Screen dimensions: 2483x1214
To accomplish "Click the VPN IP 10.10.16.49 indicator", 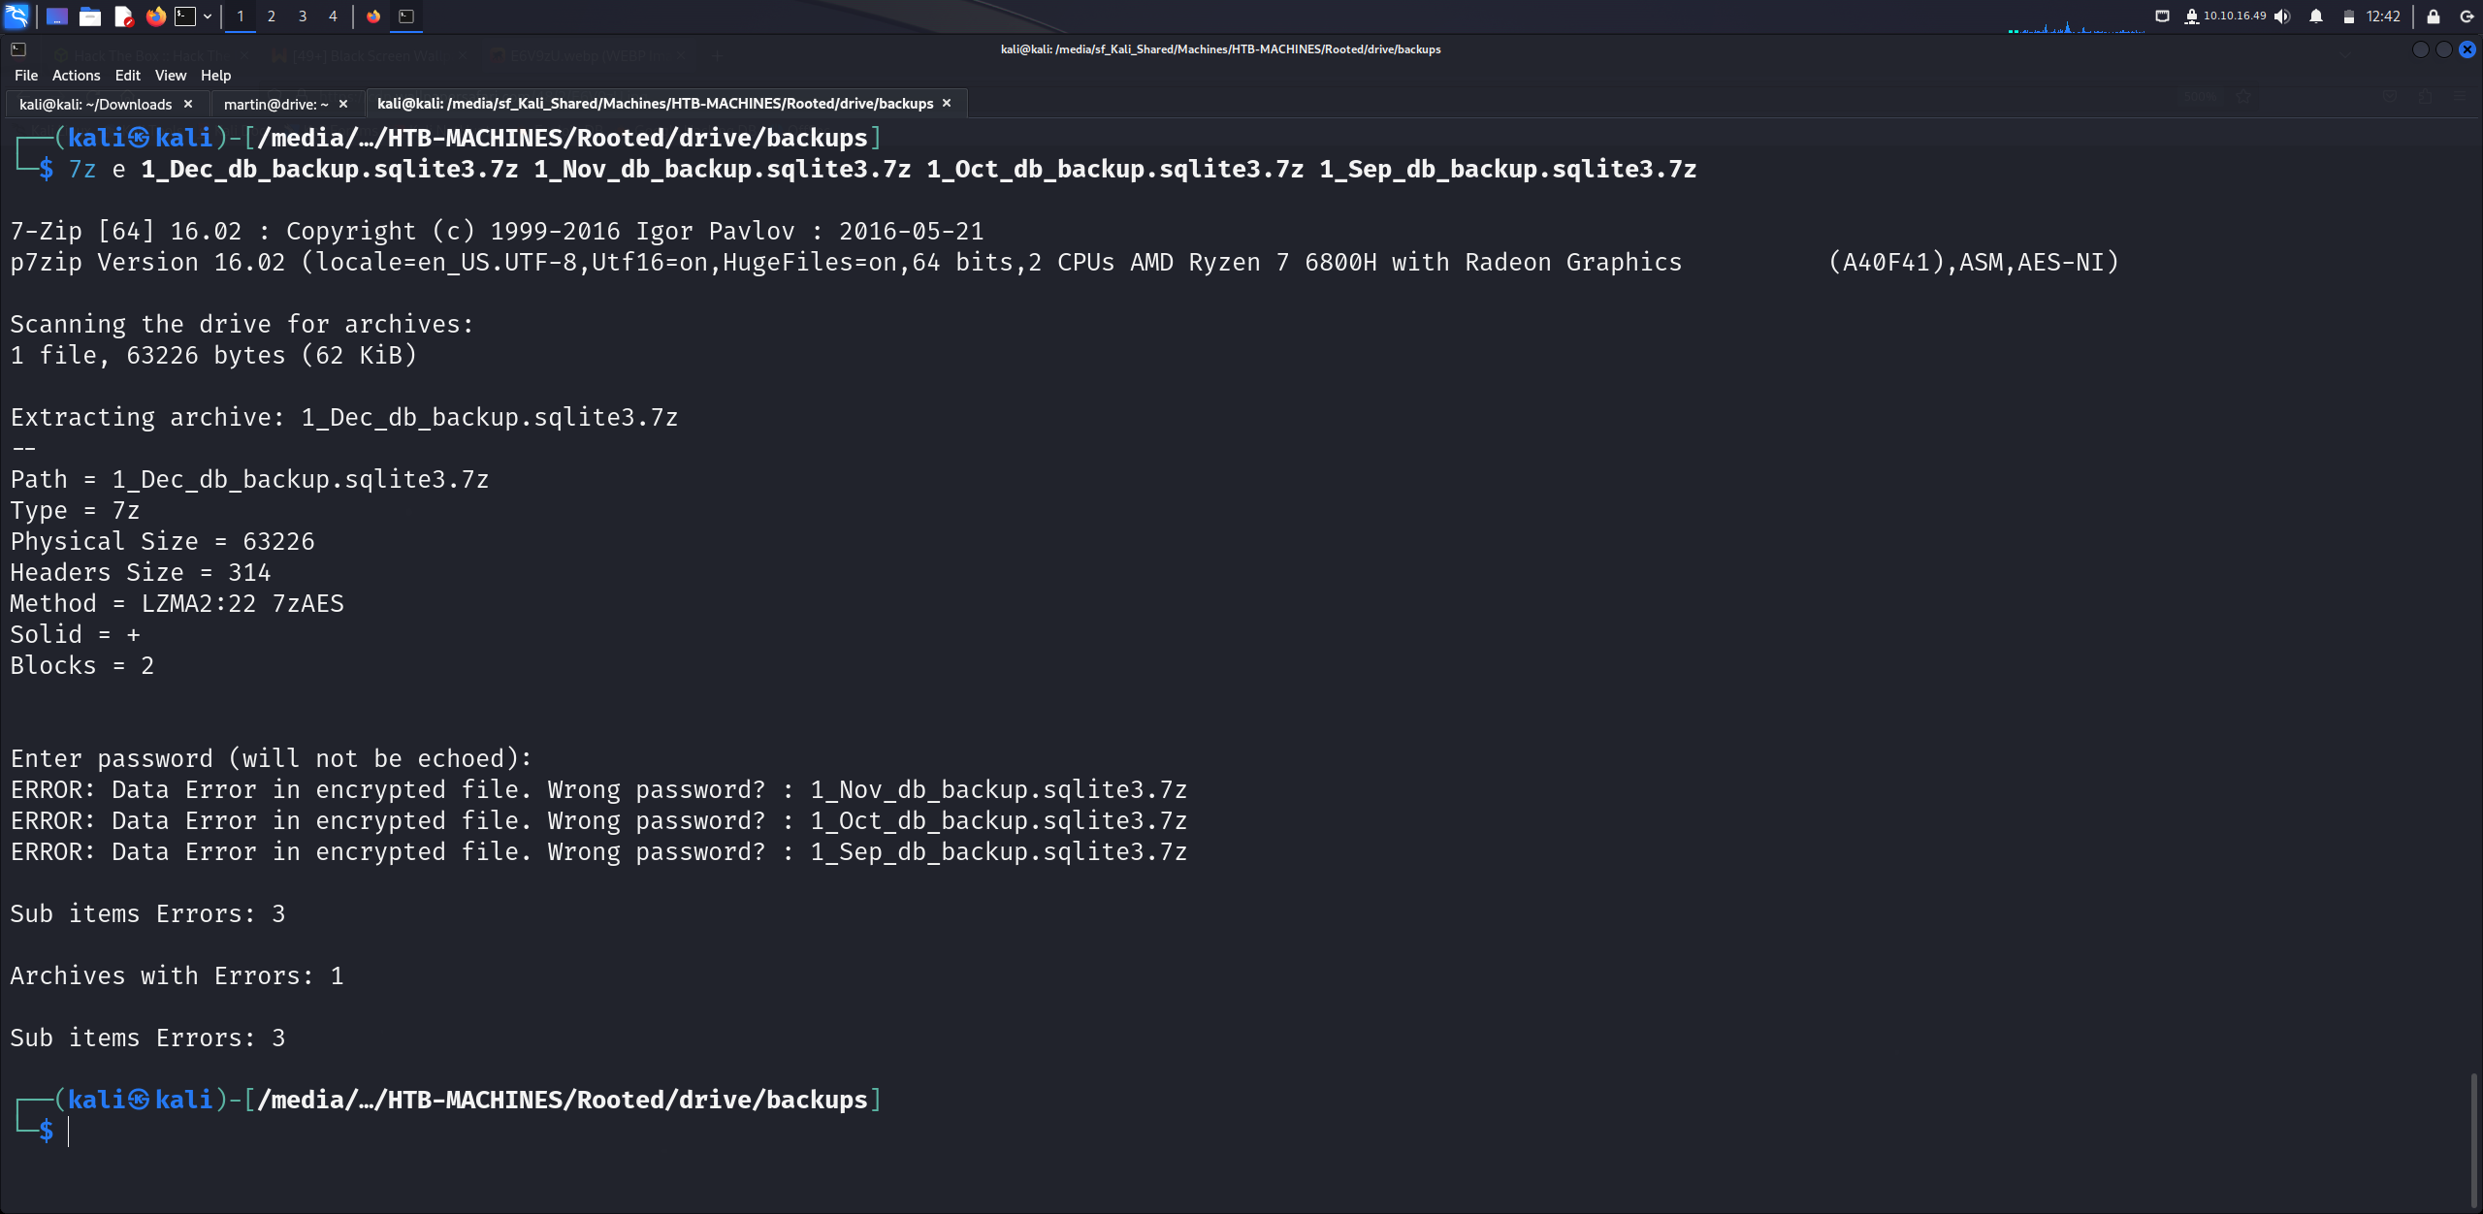I will coord(2225,16).
